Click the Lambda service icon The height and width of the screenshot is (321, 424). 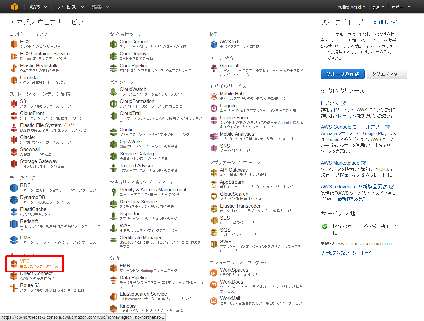[x=14, y=80]
